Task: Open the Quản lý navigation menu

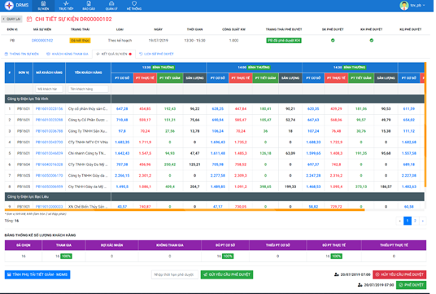Action: [x=111, y=6]
